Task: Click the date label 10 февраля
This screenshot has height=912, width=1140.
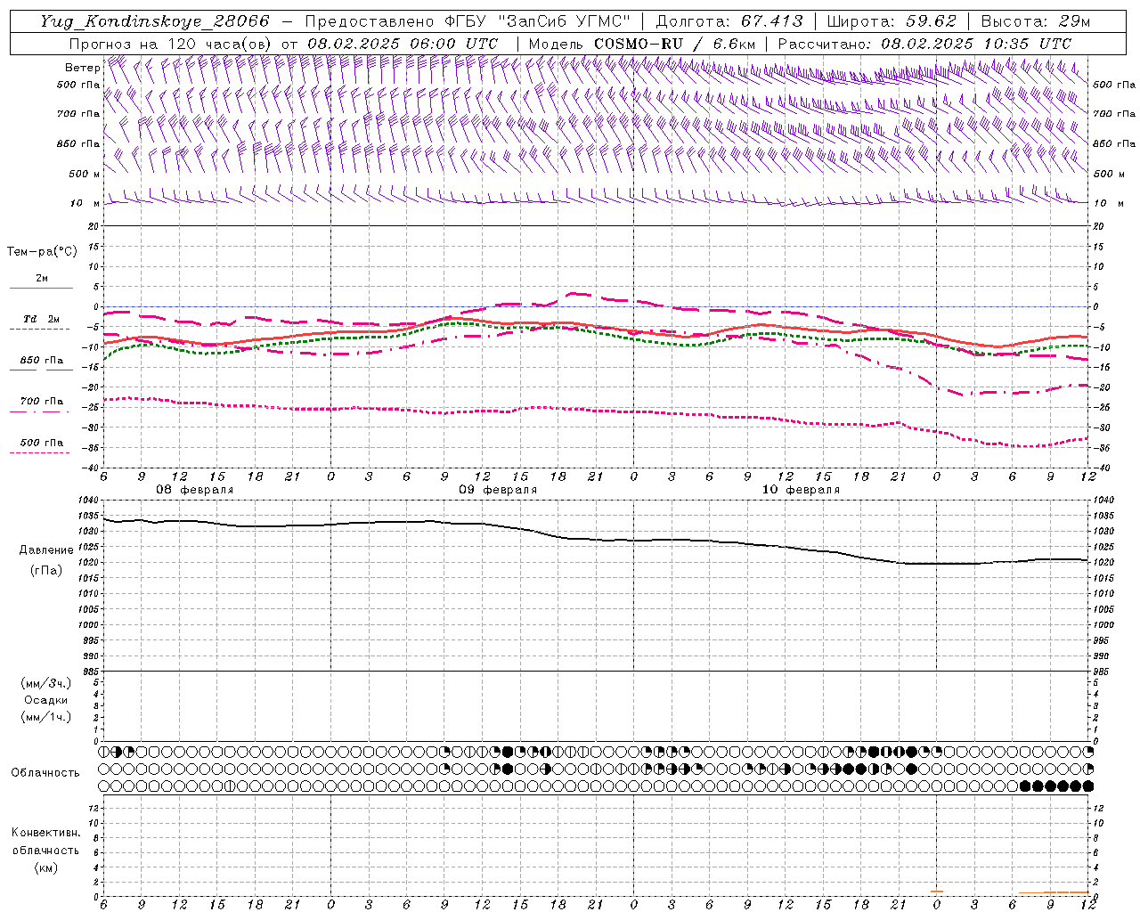Action: coord(801,490)
